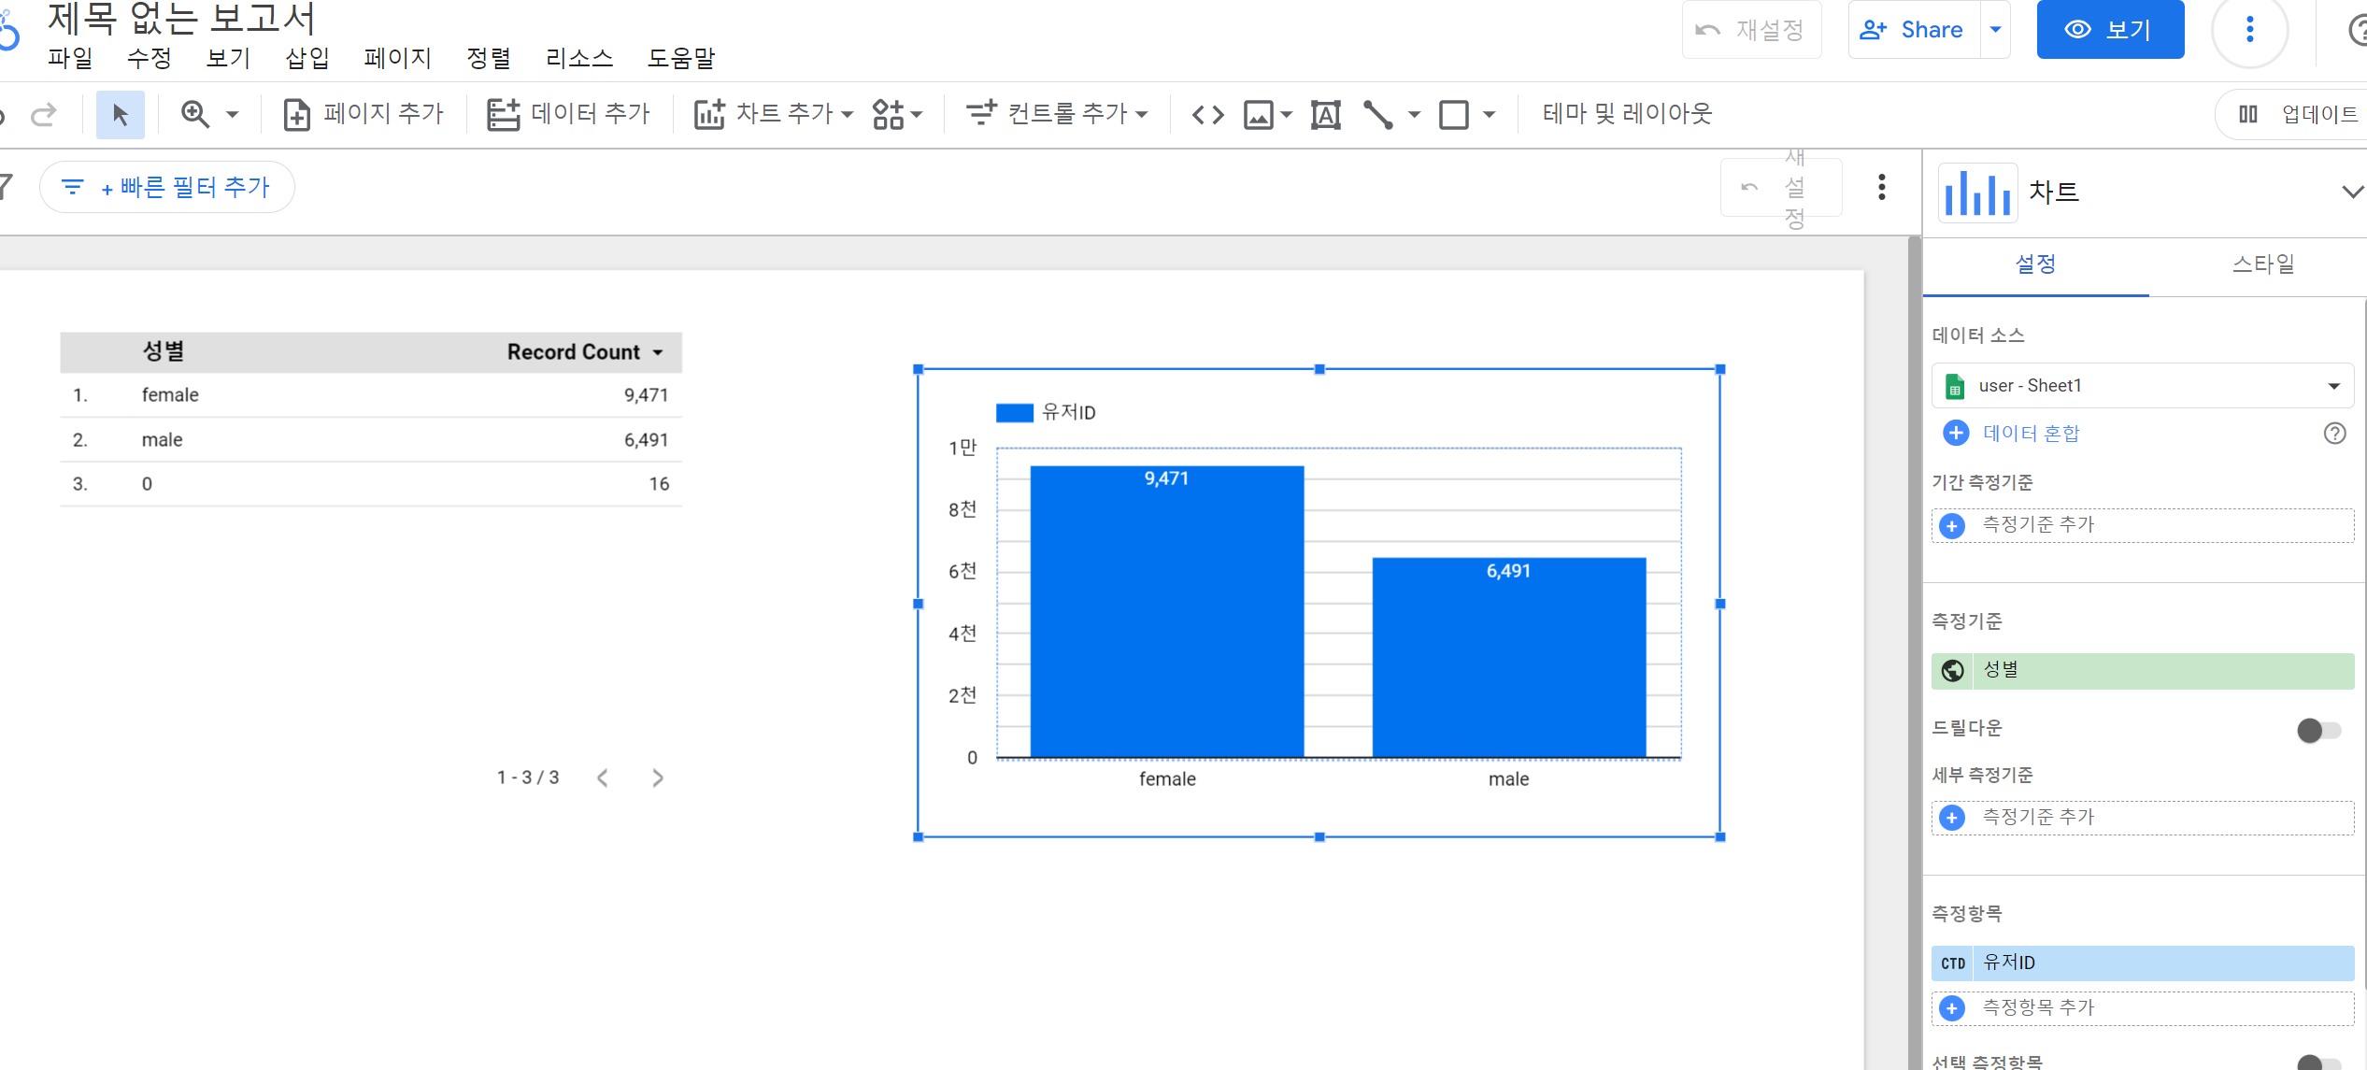Open 테마 및 레이아웃 panel

point(1627,114)
